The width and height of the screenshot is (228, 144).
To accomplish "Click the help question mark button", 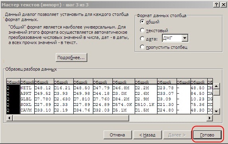I will pyautogui.click(x=216, y=5).
